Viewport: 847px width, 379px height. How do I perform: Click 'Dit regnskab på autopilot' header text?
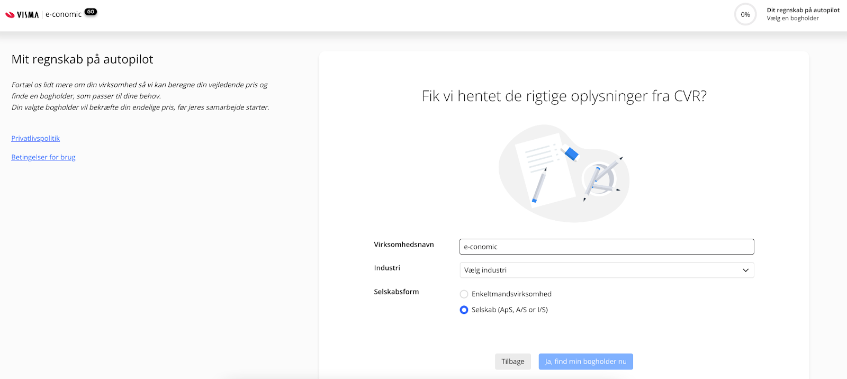coord(803,10)
